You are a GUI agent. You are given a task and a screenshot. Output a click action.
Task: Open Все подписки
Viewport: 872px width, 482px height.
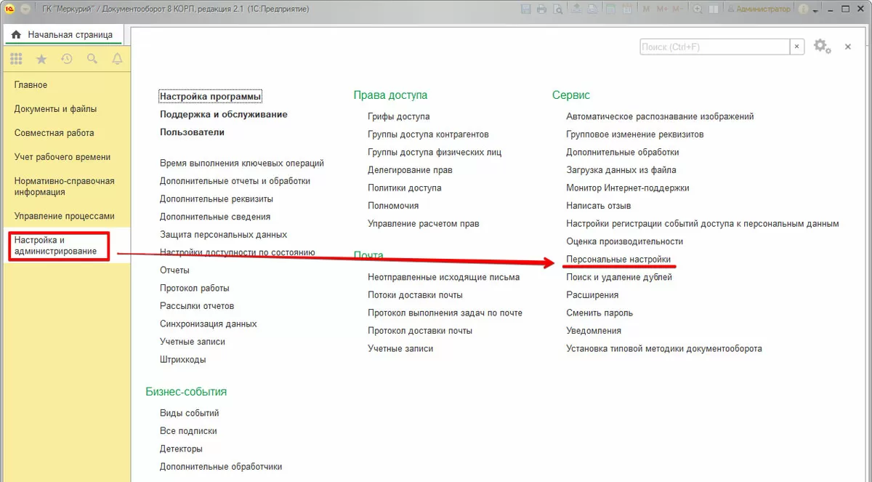point(189,430)
